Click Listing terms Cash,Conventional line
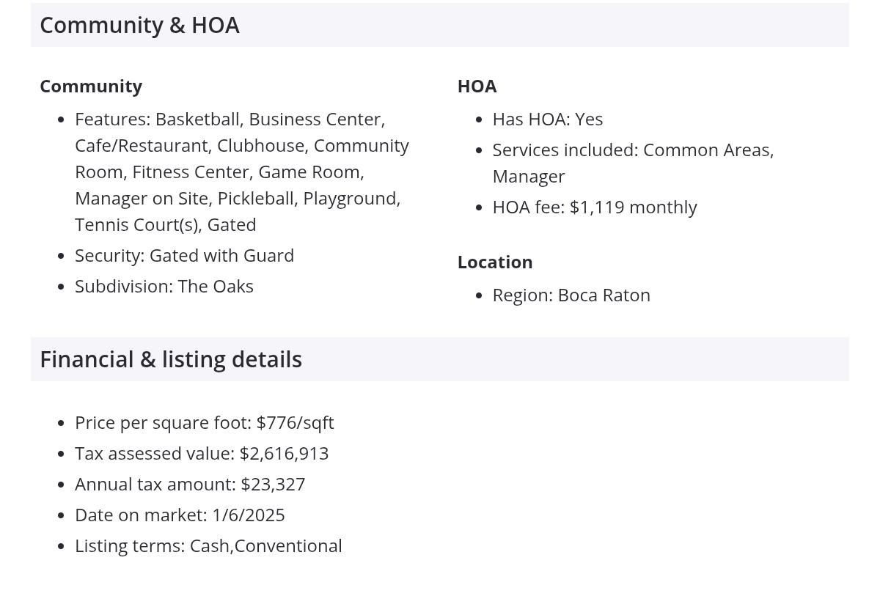 tap(208, 545)
